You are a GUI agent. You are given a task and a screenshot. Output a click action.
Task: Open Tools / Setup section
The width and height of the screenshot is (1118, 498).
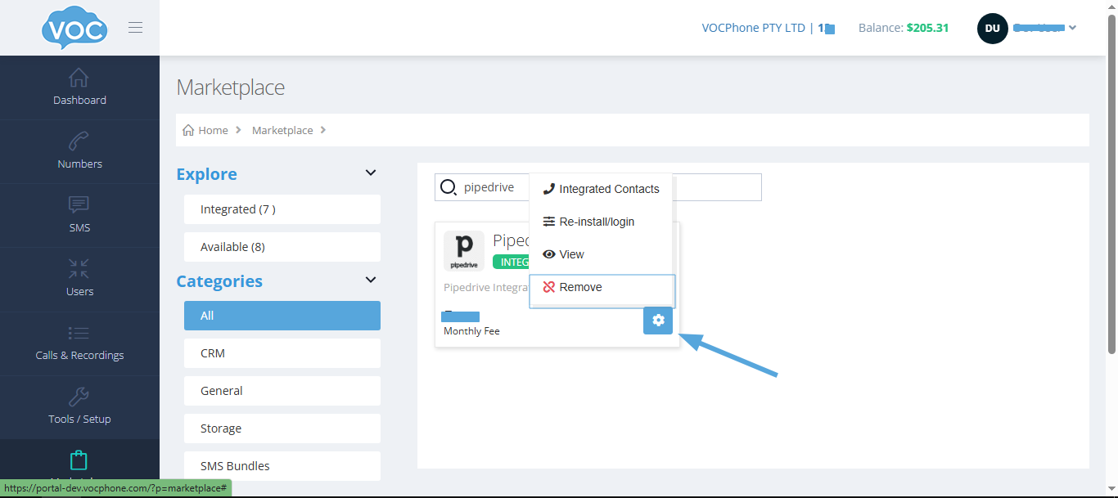79,406
